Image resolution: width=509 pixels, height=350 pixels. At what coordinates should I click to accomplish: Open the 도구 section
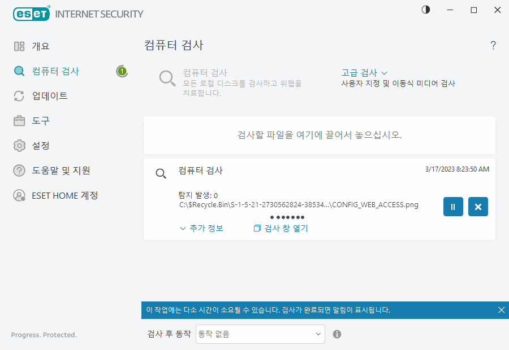pyautogui.click(x=38, y=121)
